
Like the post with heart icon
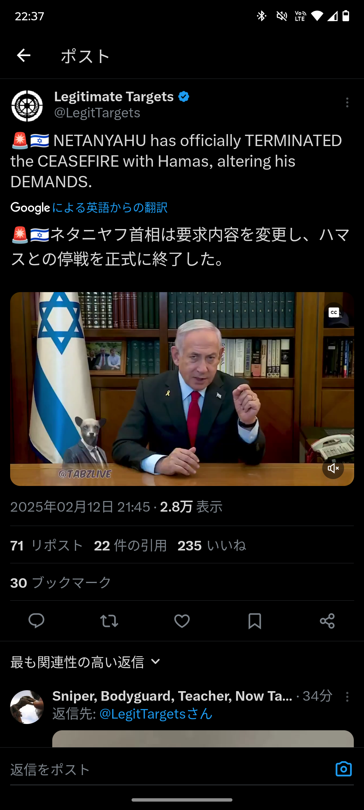point(182,621)
